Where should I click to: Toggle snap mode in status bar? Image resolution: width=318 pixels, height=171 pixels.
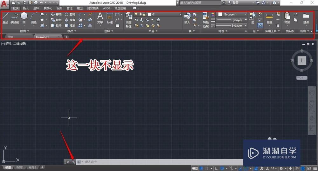[207, 168]
